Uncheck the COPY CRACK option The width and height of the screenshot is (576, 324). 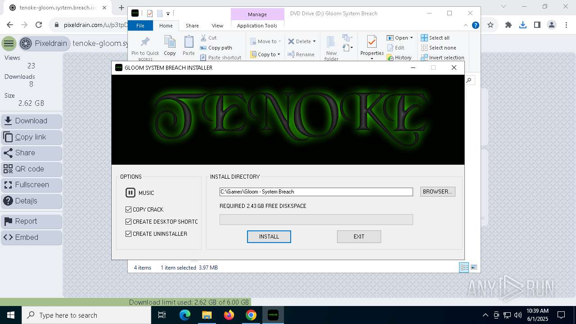coord(129,209)
